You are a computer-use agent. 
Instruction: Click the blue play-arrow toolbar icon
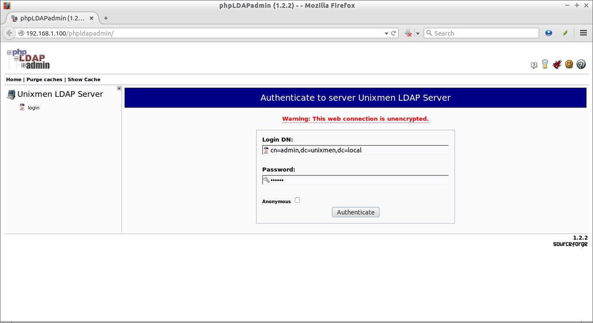pos(549,33)
